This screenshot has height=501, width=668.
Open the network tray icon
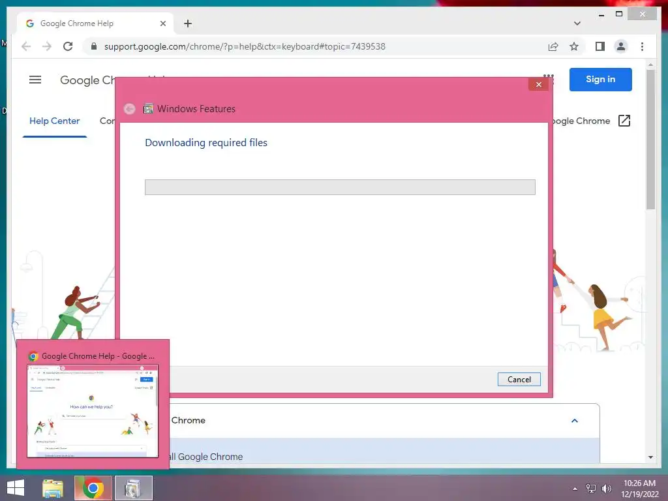pos(590,489)
